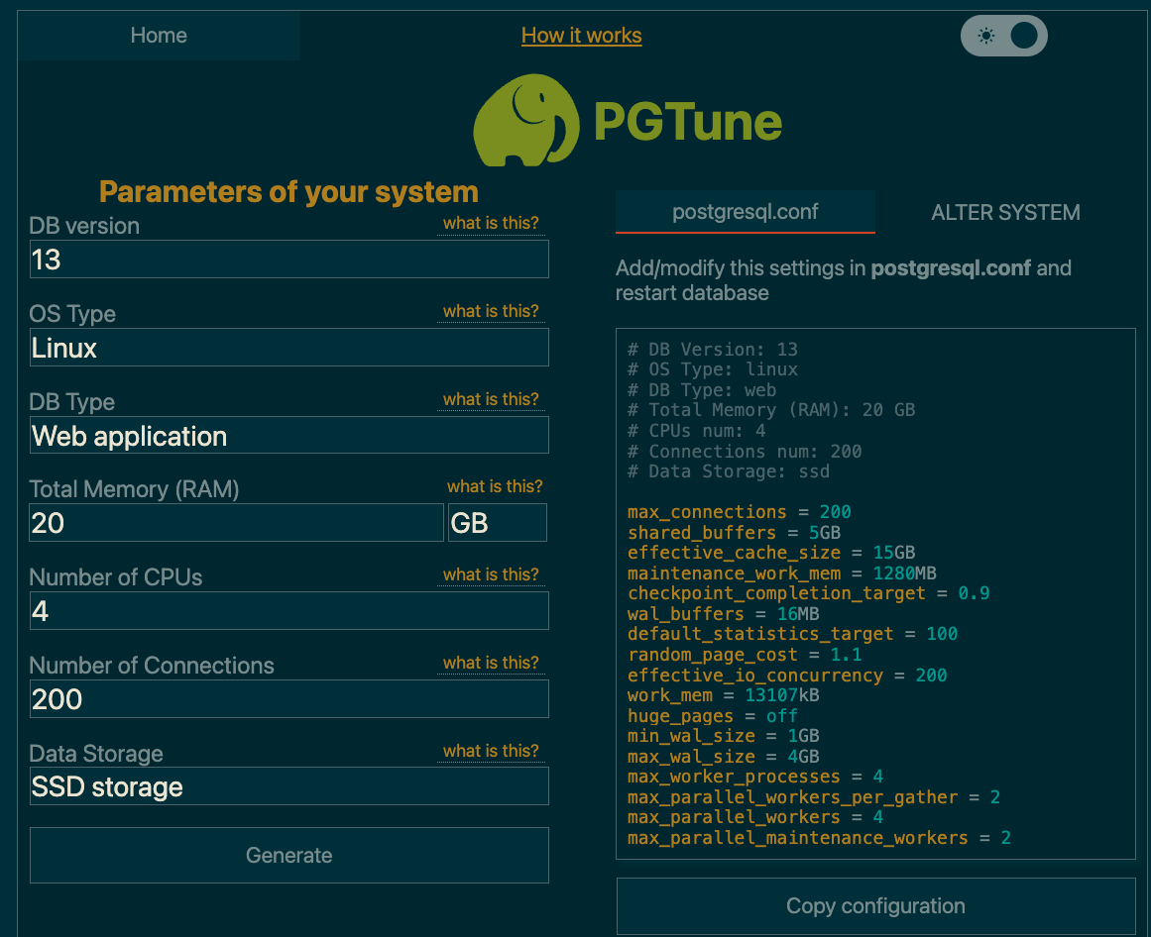Open the memory unit GB dropdown
Image resolution: width=1151 pixels, height=937 pixels.
point(497,522)
